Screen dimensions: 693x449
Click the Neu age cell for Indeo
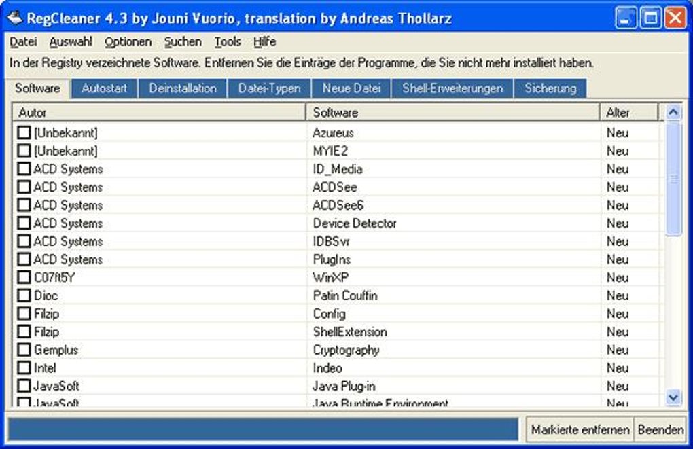click(x=618, y=367)
